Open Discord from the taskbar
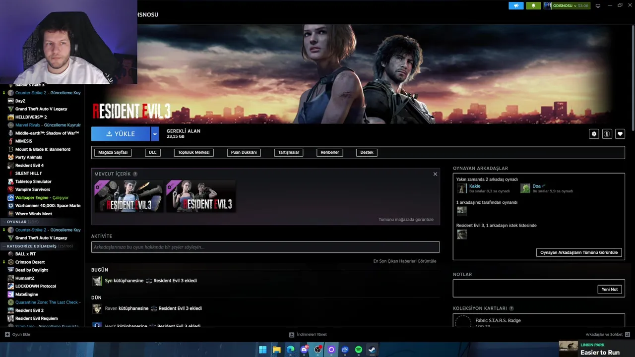This screenshot has width=635, height=357. pyautogui.click(x=304, y=350)
